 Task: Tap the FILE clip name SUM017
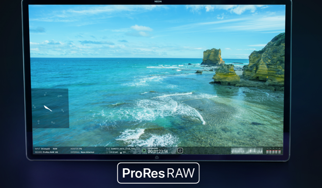point(121,149)
